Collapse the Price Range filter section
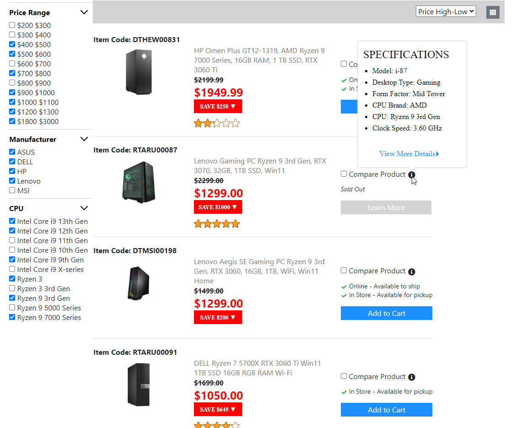This screenshot has height=428, width=511. click(84, 12)
